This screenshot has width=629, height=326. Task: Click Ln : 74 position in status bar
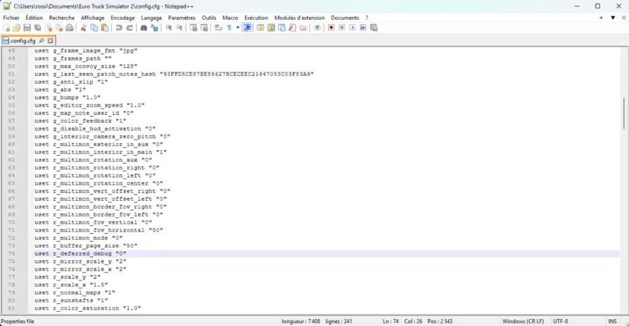coord(391,321)
